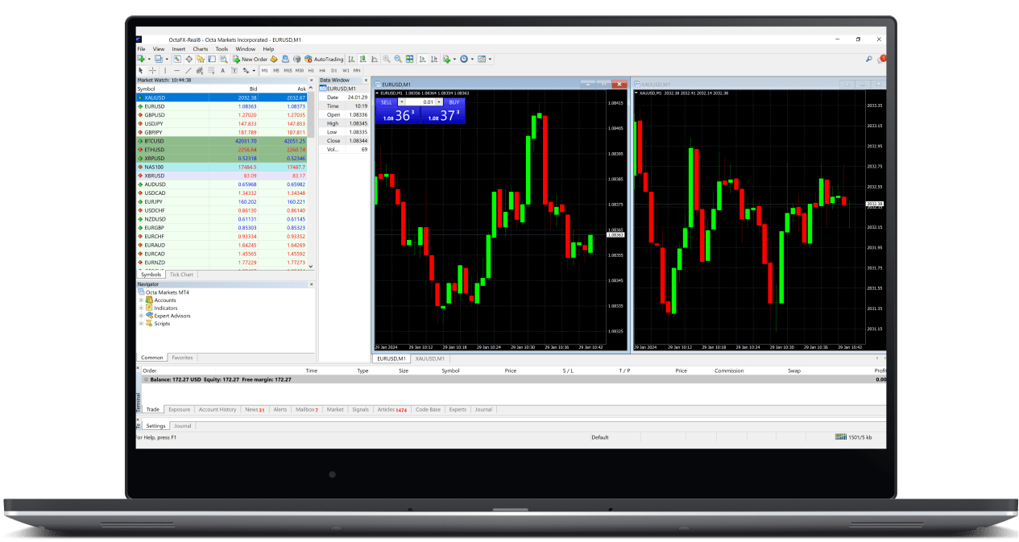Switch to the Account History tab
The height and width of the screenshot is (542, 1019).
click(x=217, y=409)
